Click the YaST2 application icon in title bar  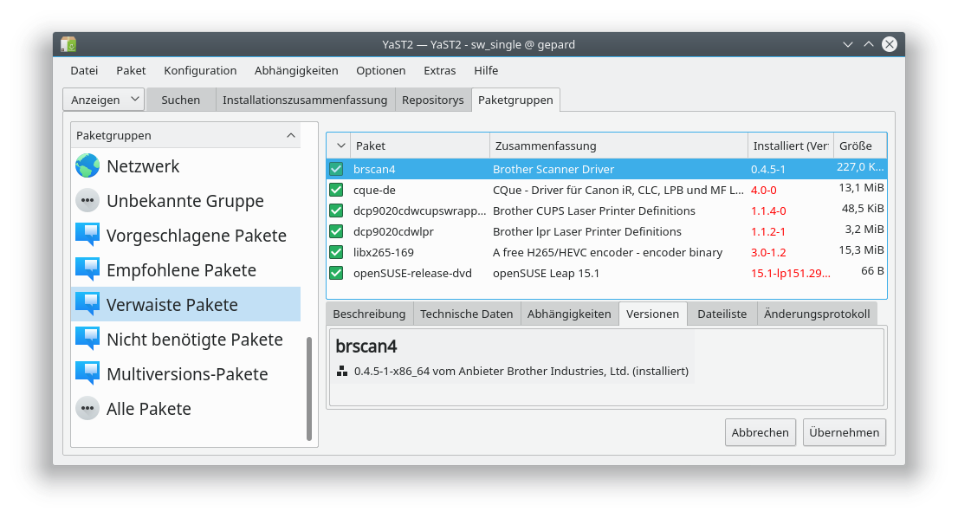(x=68, y=44)
